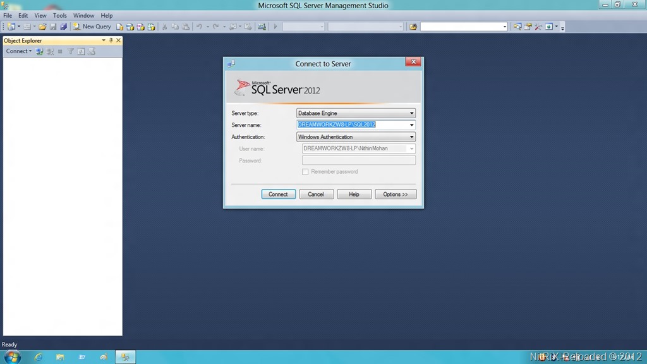Open the Connect dropdown in Object Explorer
Screen dimensions: 647x364
pos(19,51)
